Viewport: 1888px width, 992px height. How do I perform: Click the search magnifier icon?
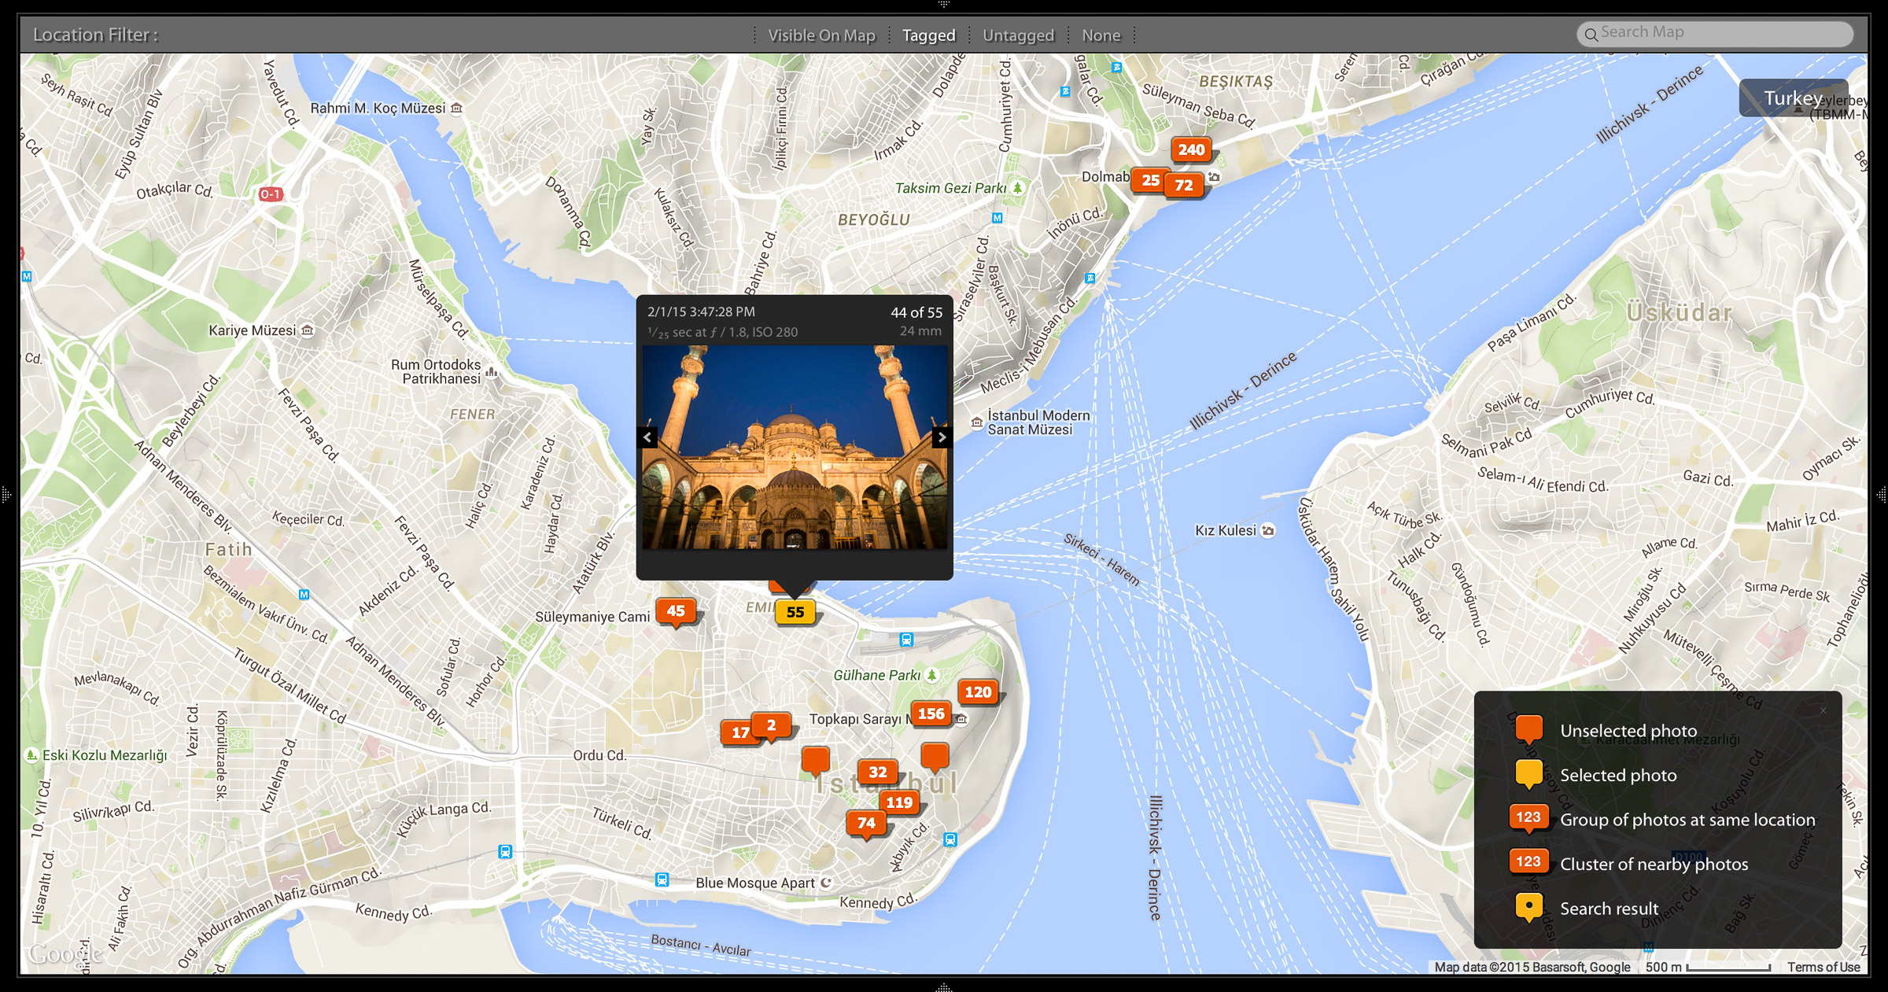(1591, 34)
